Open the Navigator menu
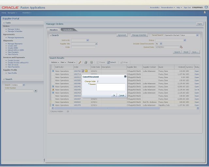209x167 pixels. [12, 13]
